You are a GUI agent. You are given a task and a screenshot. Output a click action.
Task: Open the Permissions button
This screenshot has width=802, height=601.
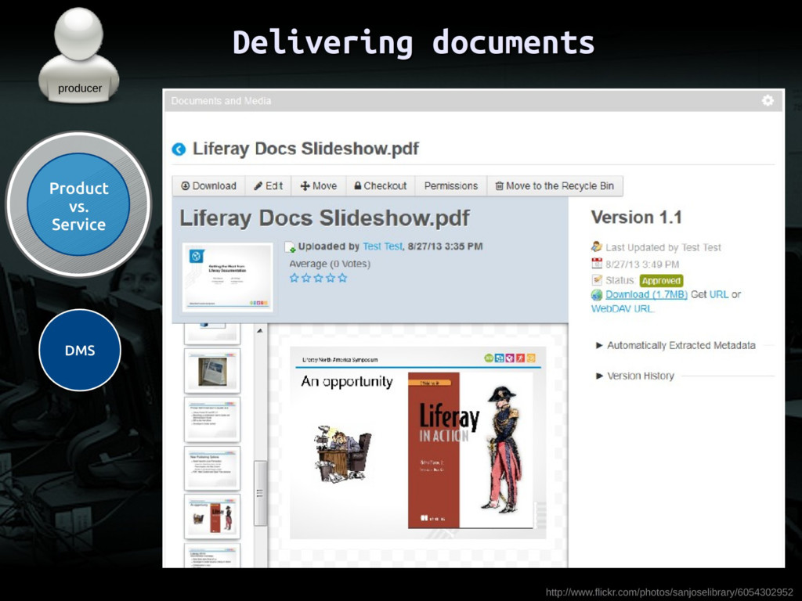tap(451, 186)
